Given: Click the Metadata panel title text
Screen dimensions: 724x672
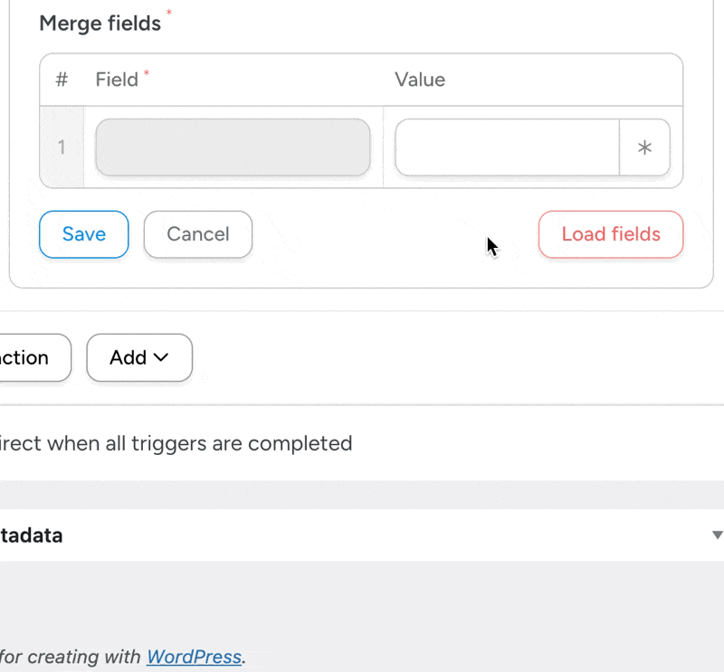Looking at the screenshot, I should (x=31, y=535).
